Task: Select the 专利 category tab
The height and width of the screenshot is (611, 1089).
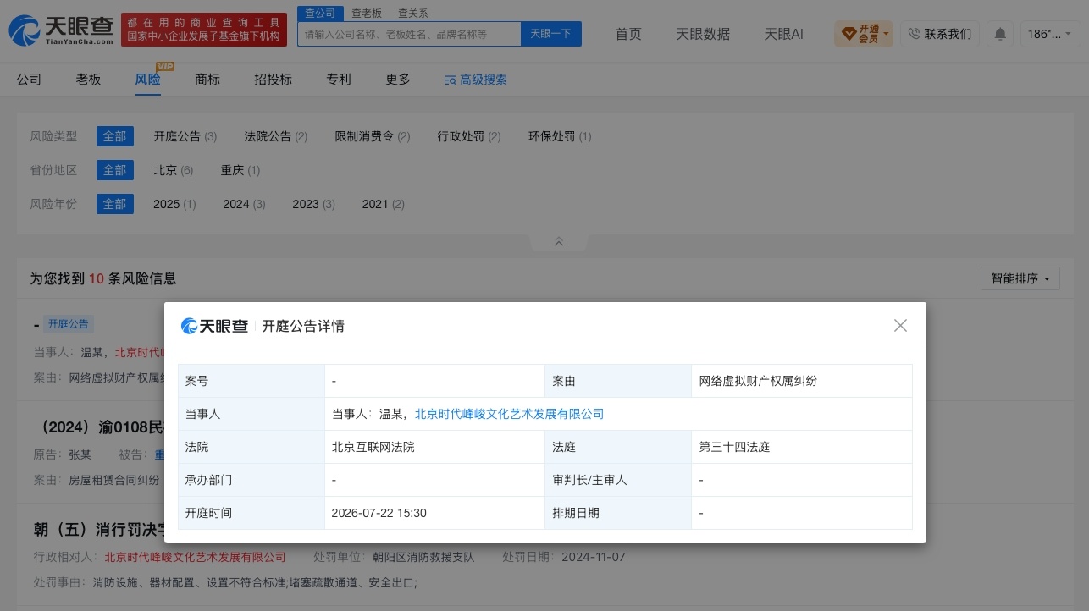Action: coord(339,79)
